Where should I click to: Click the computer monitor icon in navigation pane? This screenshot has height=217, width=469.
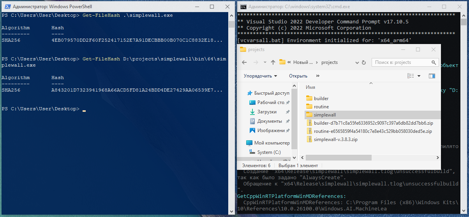point(250,143)
